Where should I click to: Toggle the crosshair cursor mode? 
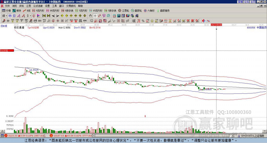(x=95, y=16)
